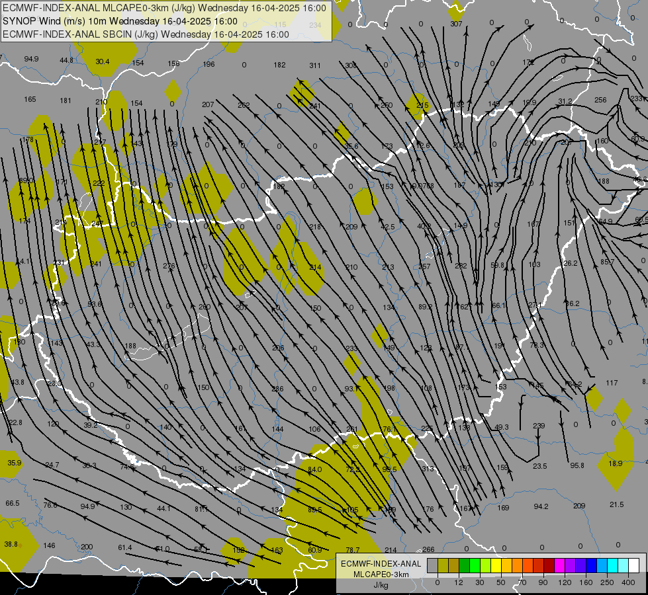This screenshot has height=595, width=648.
Task: Click the map value '165'
Action: [30, 99]
